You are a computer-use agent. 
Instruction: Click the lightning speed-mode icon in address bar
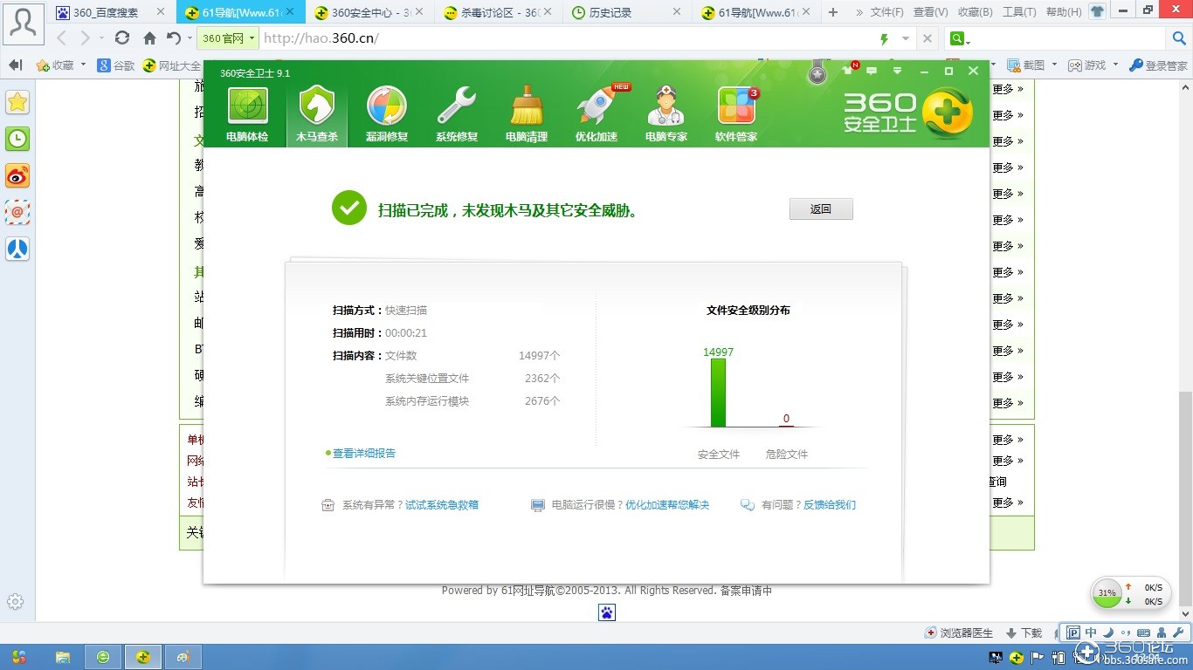pos(885,38)
